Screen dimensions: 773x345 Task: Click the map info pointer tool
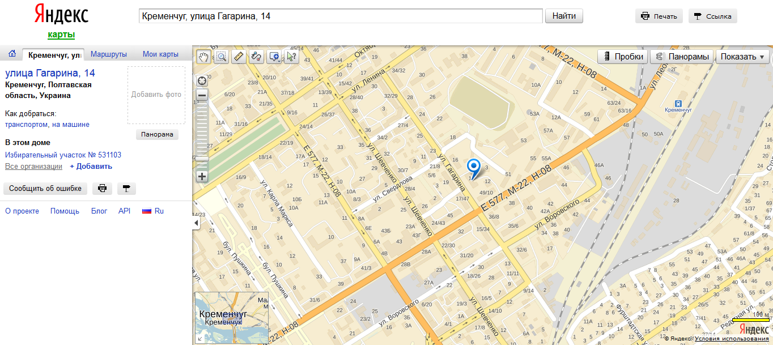pos(291,56)
